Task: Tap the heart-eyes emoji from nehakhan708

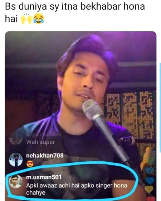Action: [30, 164]
